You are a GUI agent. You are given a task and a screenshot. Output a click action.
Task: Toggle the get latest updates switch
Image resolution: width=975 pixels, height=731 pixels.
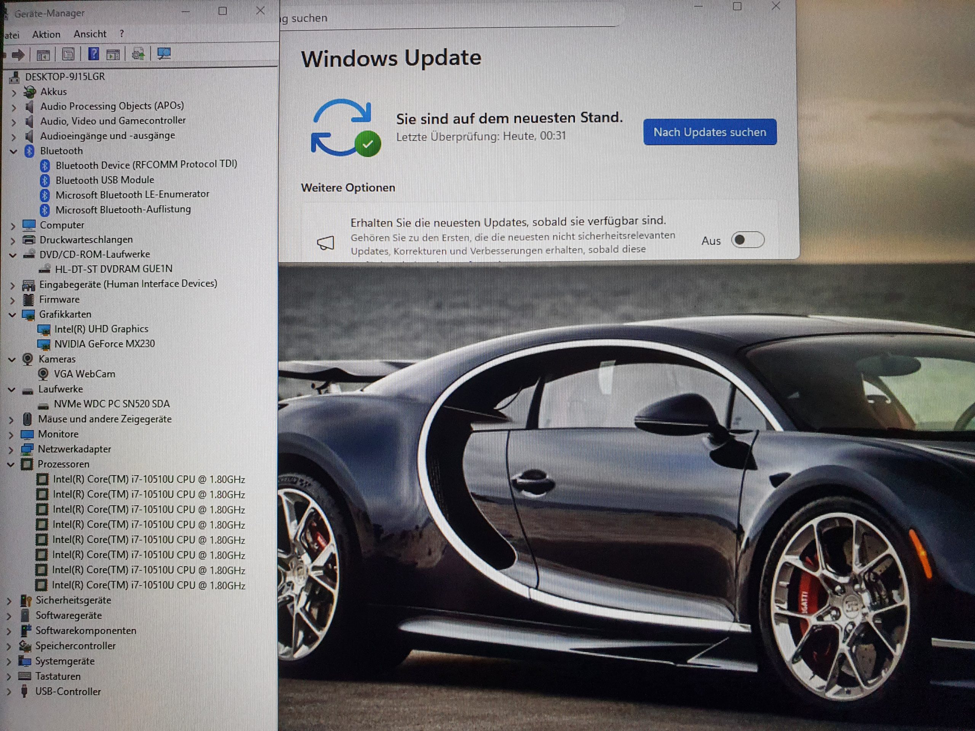tap(747, 240)
